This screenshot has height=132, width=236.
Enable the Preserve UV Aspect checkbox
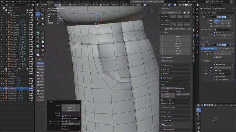pyautogui.click(x=162, y=107)
